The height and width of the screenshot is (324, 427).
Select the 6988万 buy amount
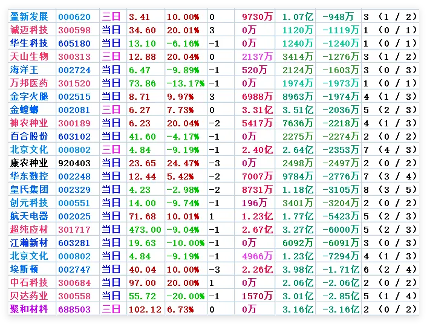click(x=257, y=96)
